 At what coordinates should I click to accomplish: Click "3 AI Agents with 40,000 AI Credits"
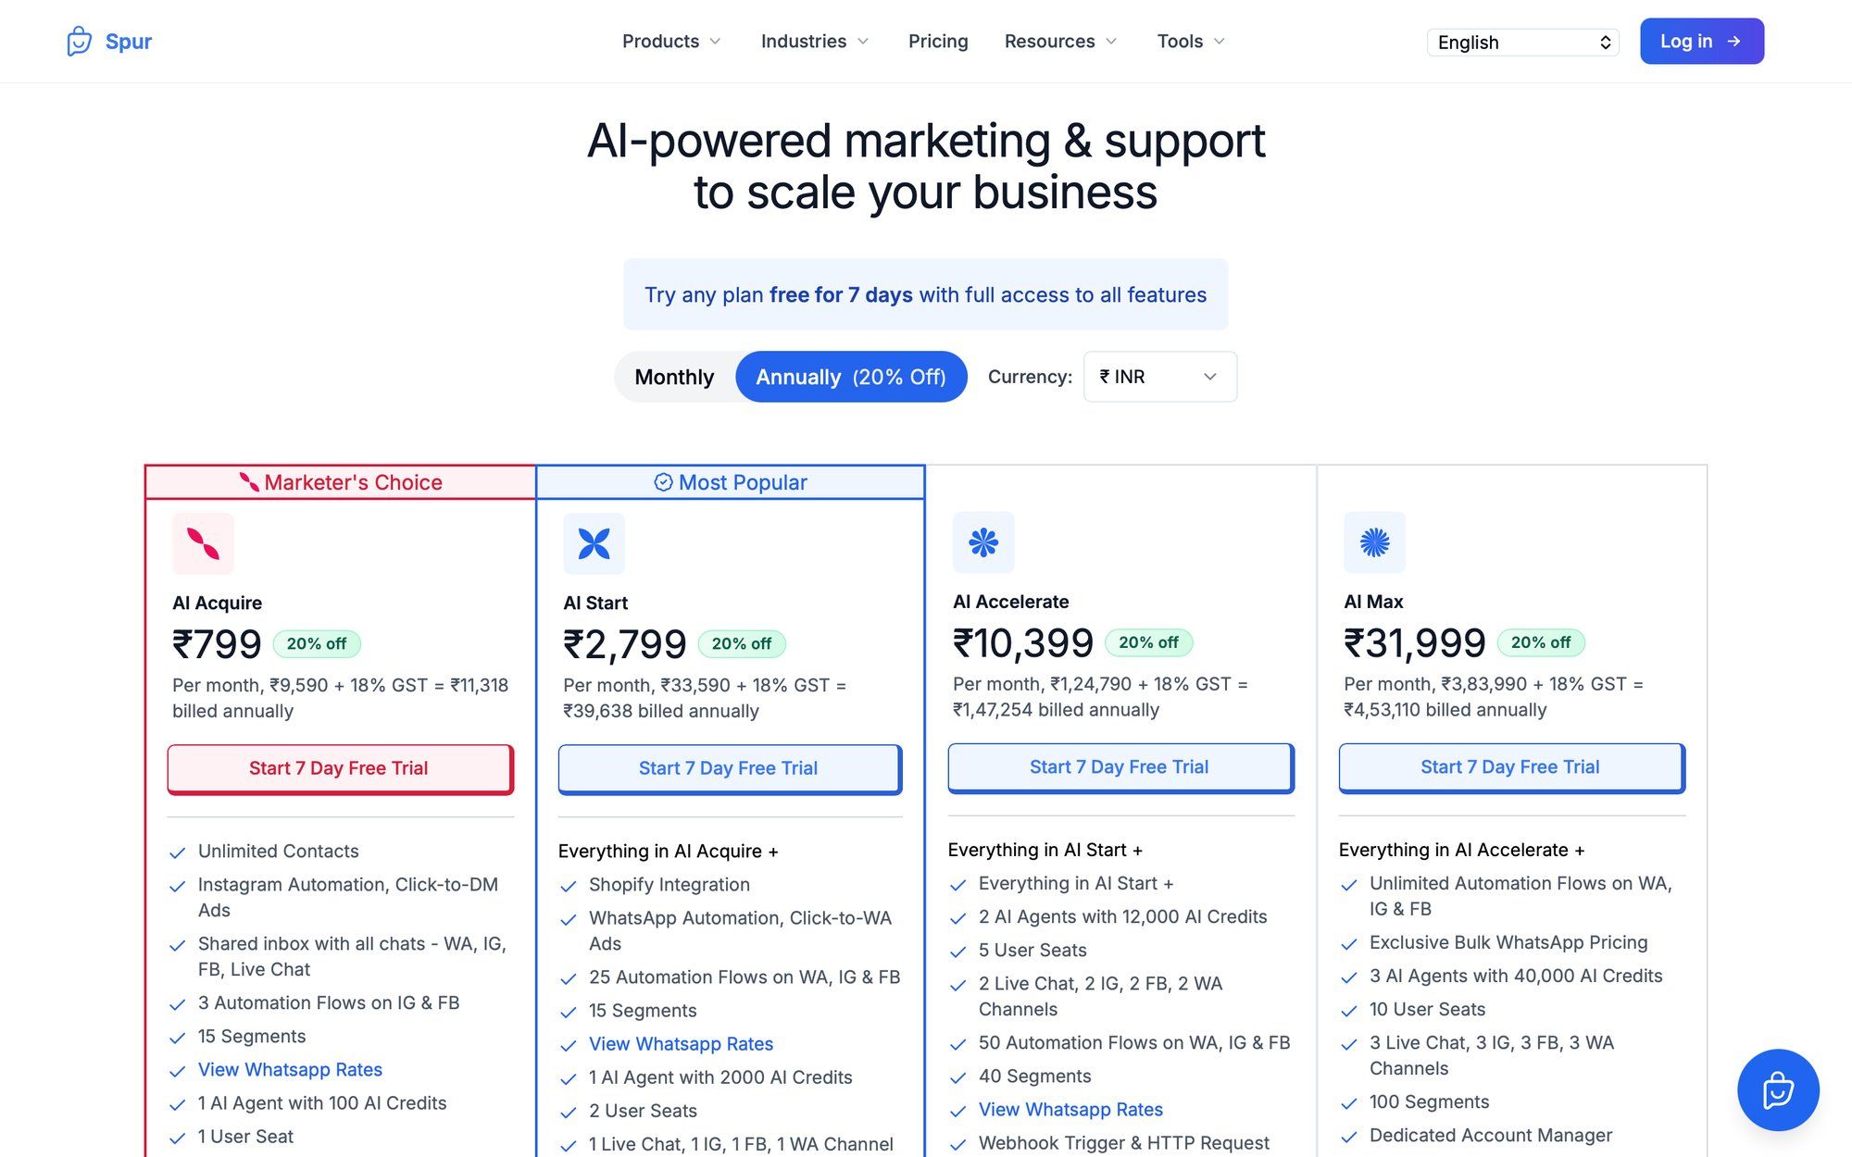[x=1516, y=976]
